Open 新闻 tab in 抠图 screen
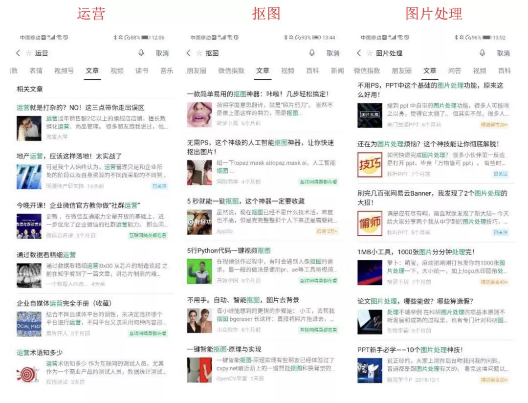Screen dimensions: 528x403 [x=337, y=71]
